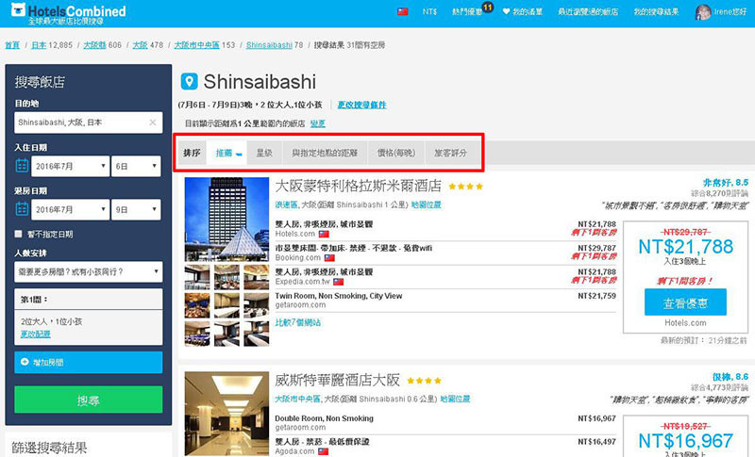Open my search results menu

656,11
